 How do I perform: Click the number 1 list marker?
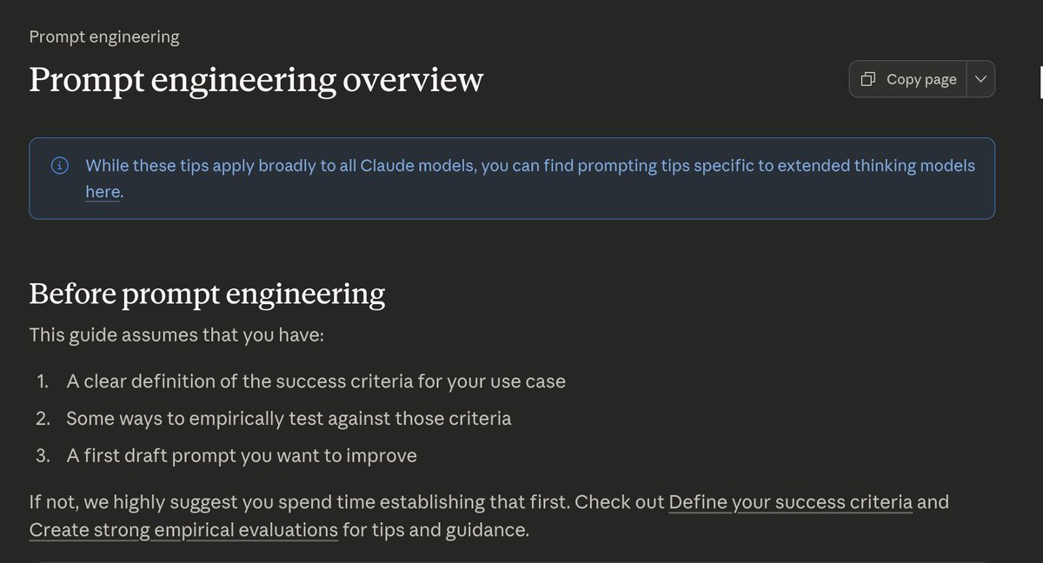(x=43, y=381)
